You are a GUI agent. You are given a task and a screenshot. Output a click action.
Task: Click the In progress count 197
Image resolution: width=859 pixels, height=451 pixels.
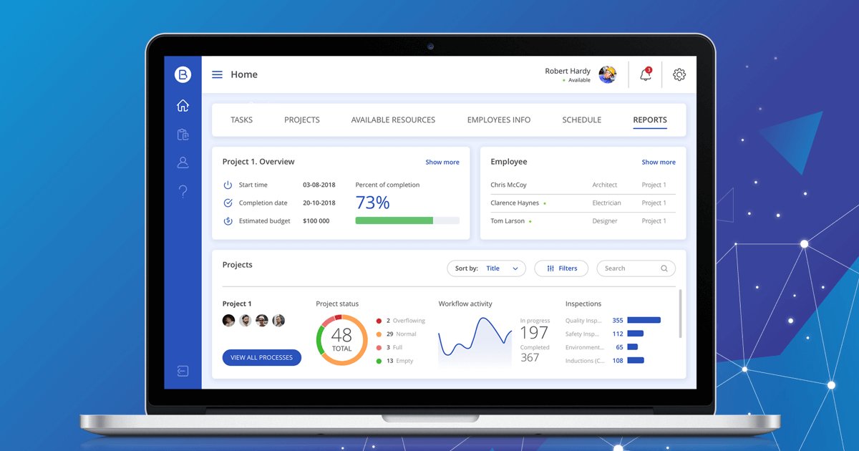[534, 333]
